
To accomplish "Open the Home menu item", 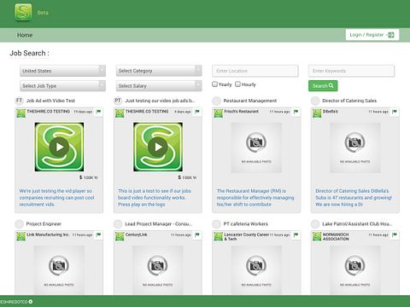I will click(x=25, y=35).
